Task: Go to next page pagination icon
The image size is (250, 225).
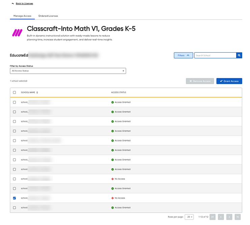Action: [x=229, y=217]
